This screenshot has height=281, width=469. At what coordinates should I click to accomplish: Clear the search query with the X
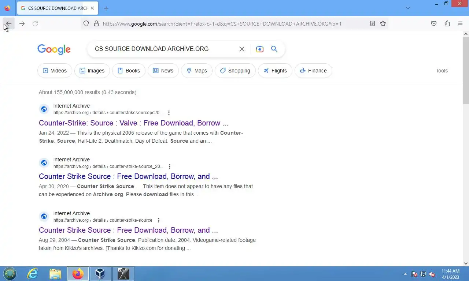coord(242,49)
